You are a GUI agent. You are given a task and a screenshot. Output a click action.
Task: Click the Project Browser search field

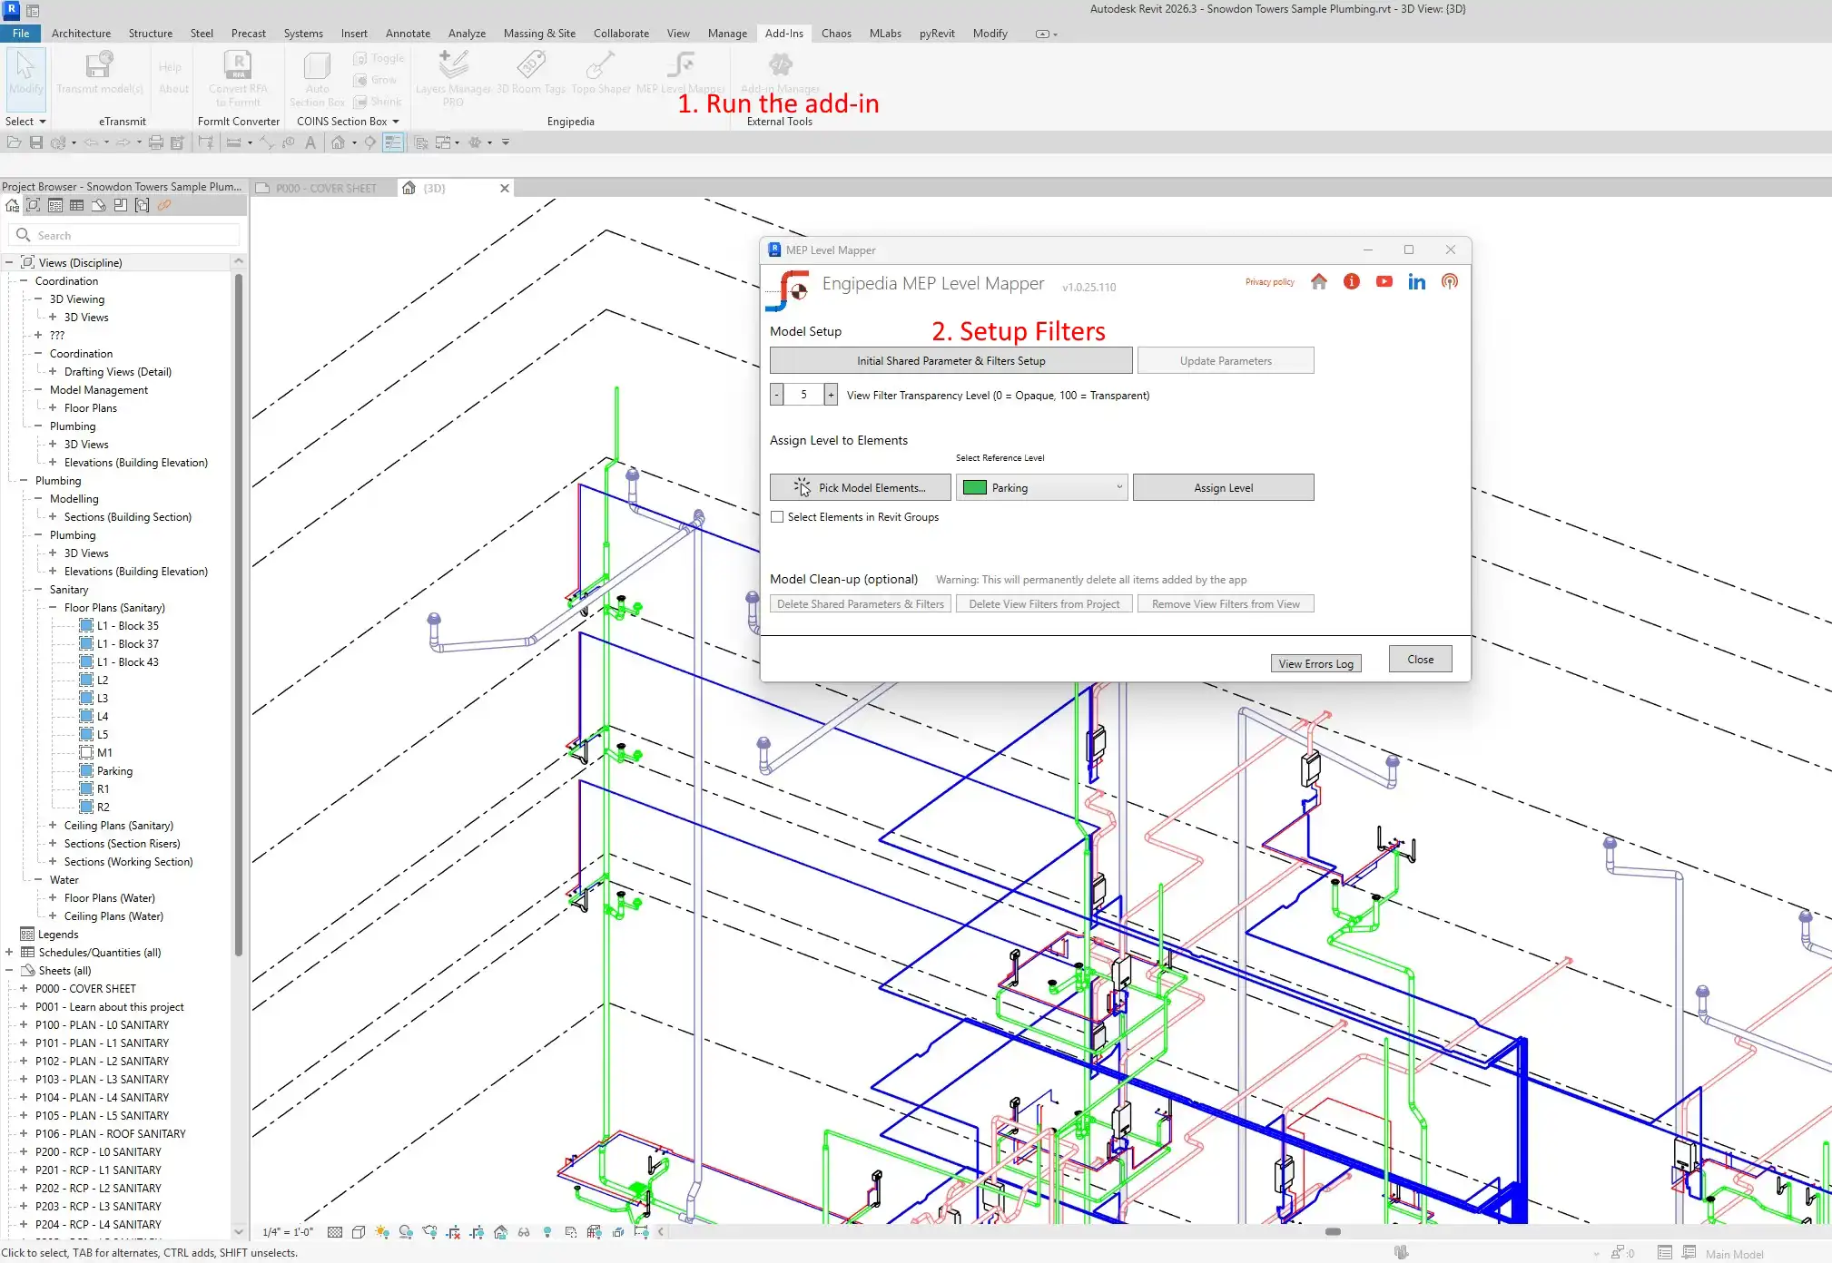click(x=127, y=236)
